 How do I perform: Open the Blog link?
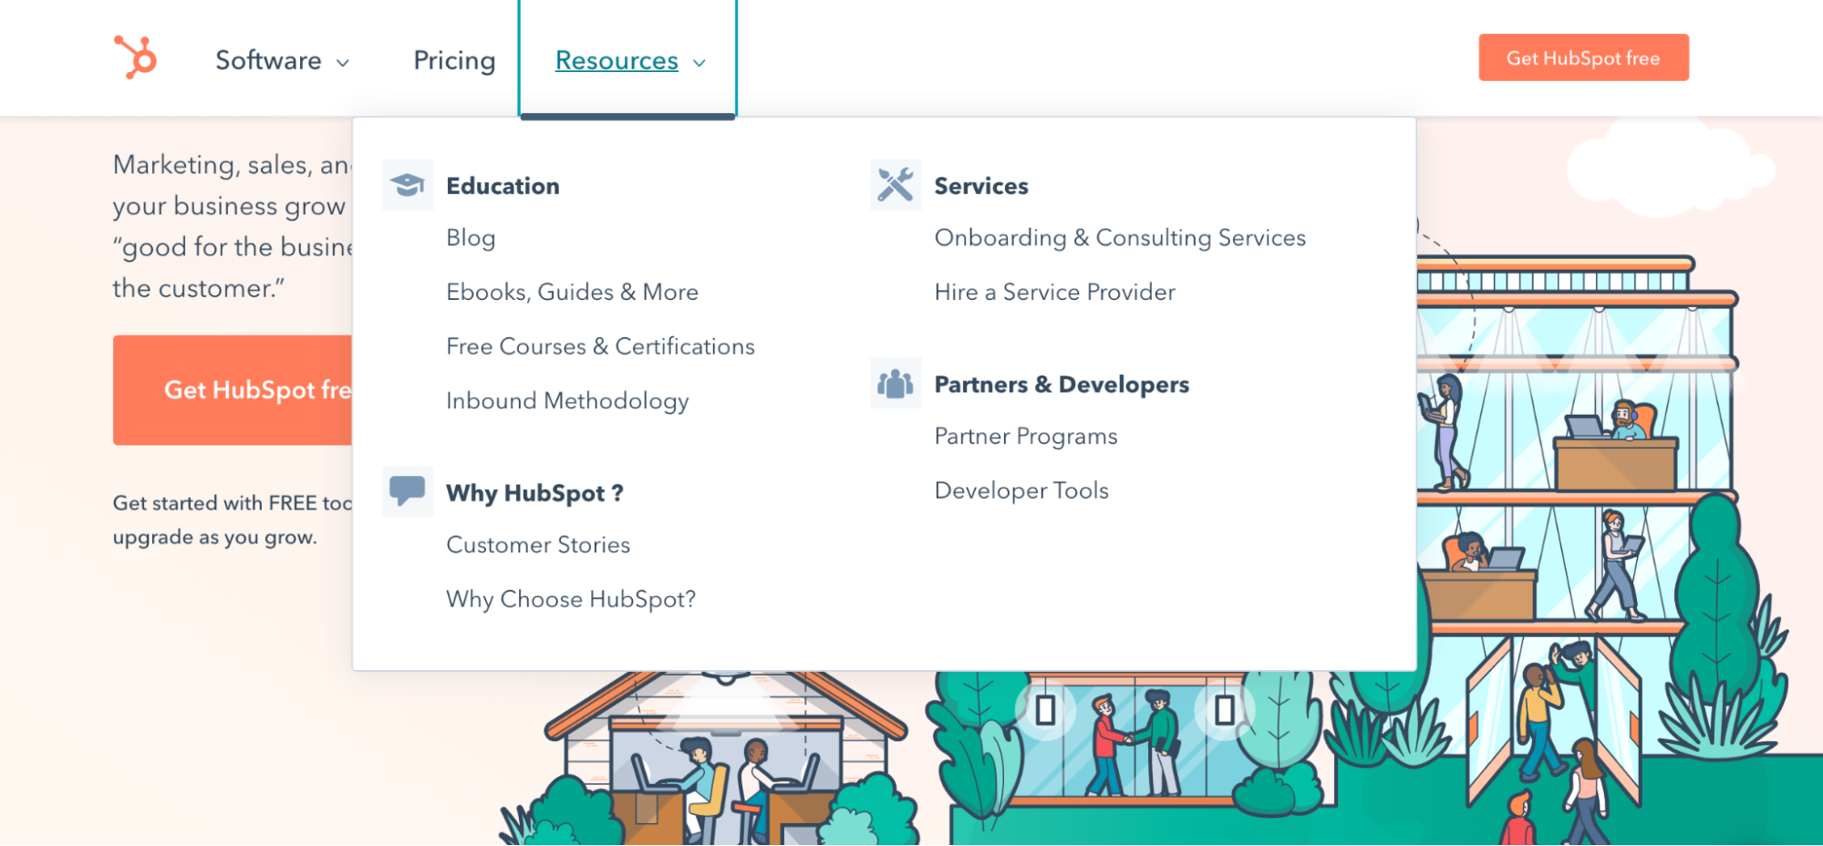click(x=471, y=238)
